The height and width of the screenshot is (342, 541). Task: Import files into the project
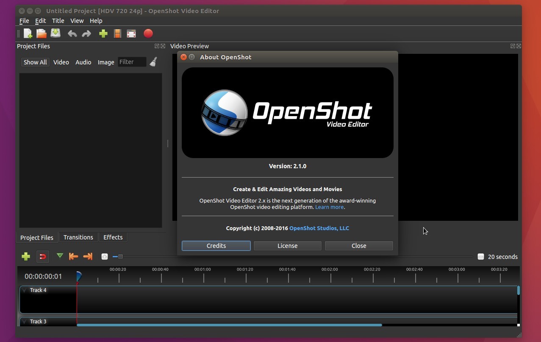(103, 33)
